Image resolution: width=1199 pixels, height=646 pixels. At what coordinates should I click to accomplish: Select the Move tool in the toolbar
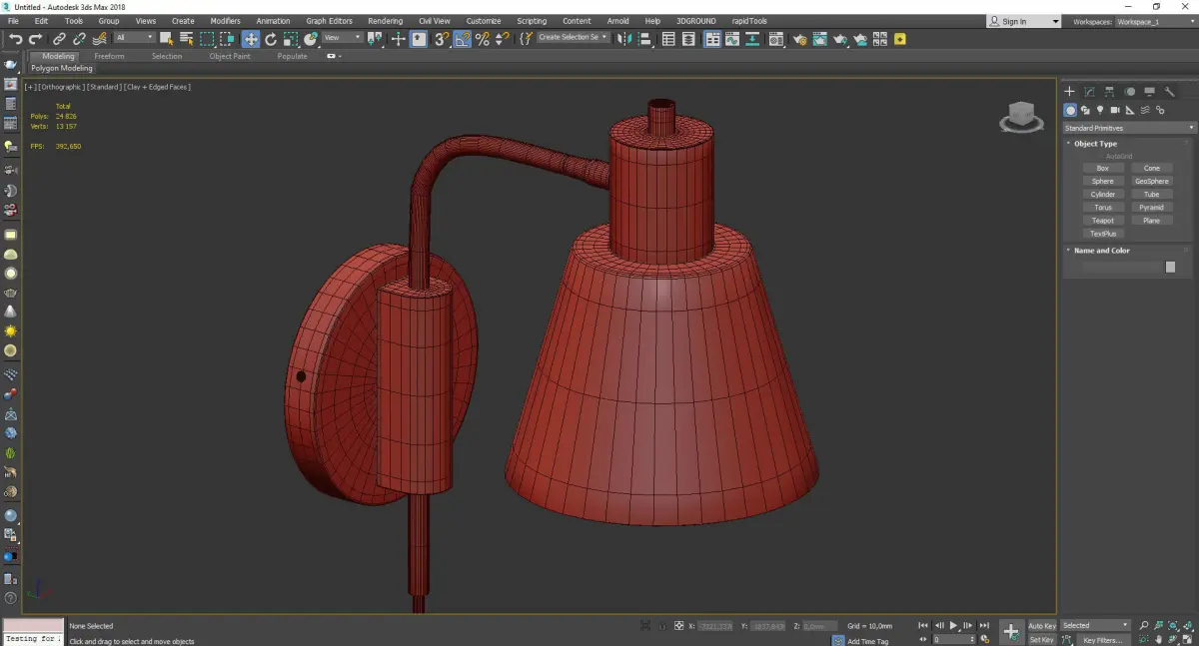coord(251,39)
